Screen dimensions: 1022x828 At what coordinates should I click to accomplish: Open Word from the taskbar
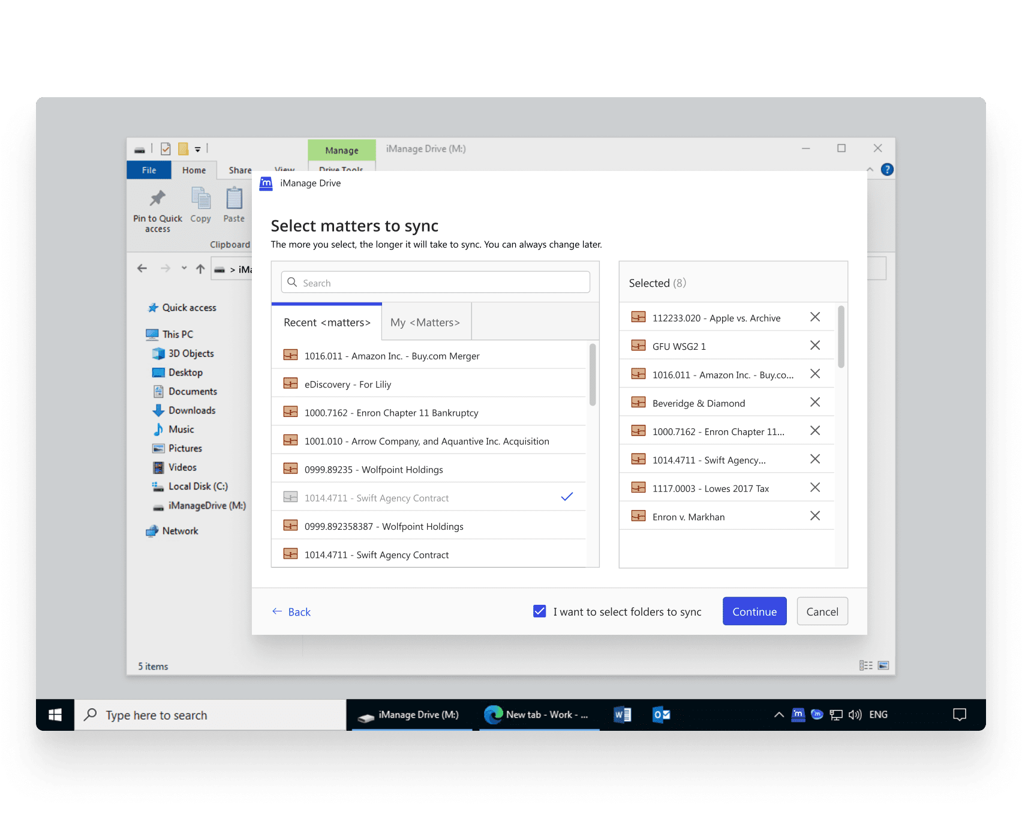pos(621,715)
